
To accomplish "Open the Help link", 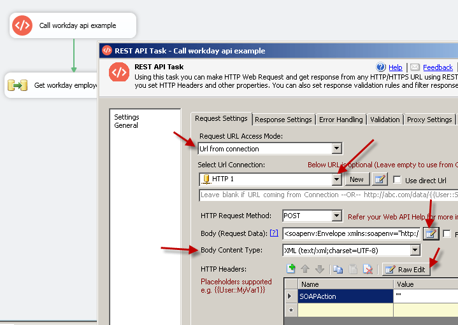I will click(x=395, y=67).
